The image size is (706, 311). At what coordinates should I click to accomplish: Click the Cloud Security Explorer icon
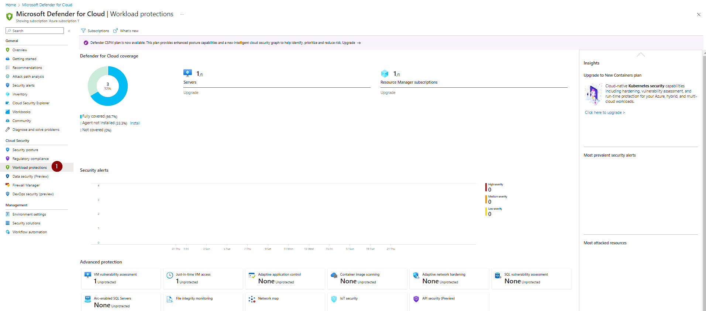[7, 103]
